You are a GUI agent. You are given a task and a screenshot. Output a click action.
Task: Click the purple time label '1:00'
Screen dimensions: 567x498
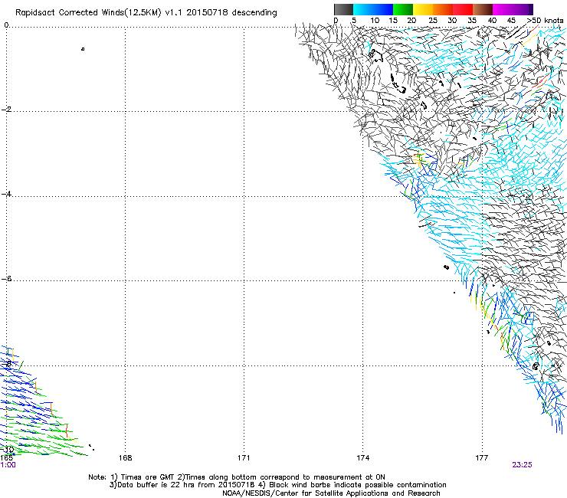[8, 465]
